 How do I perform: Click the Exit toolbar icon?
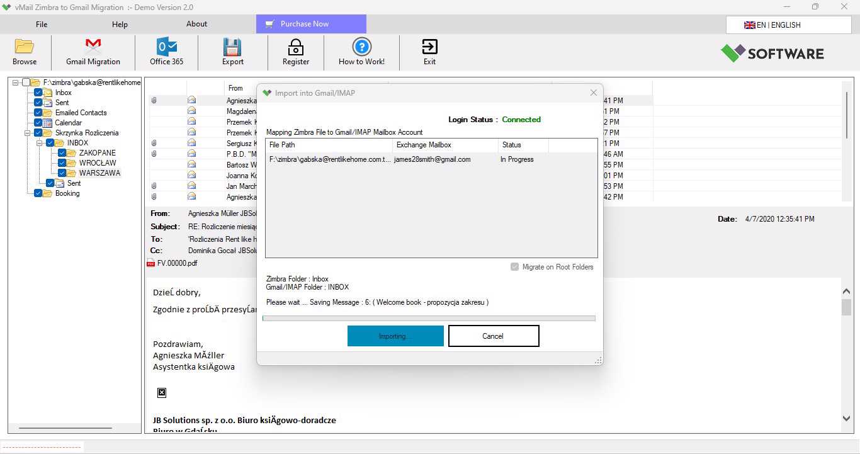429,47
